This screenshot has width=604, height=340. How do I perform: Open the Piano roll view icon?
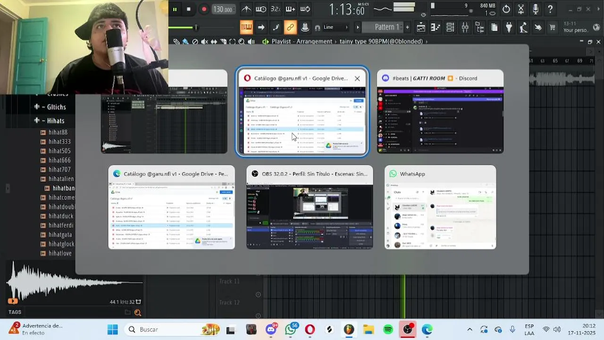(436, 27)
